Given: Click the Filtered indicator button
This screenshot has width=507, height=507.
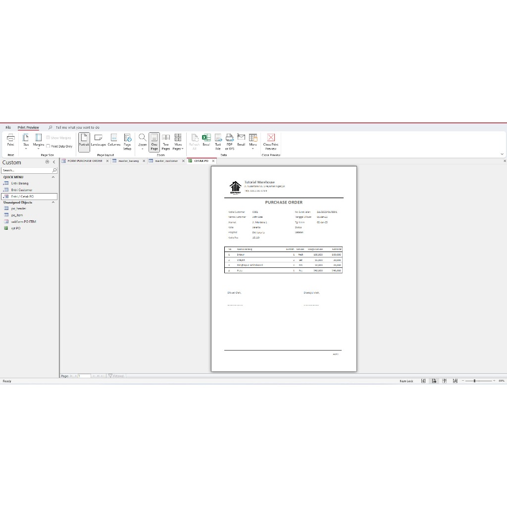Looking at the screenshot, I should click(116, 376).
